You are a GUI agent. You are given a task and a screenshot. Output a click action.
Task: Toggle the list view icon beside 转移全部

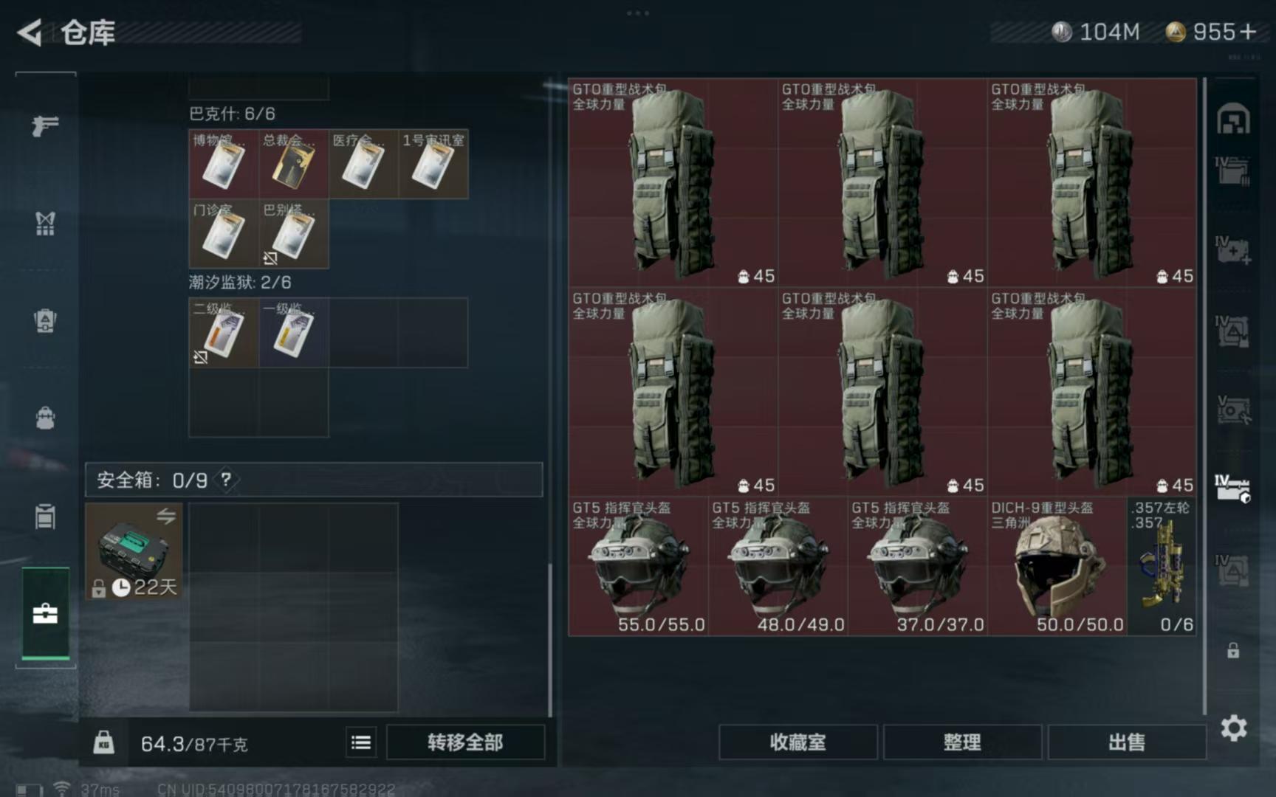coord(361,742)
